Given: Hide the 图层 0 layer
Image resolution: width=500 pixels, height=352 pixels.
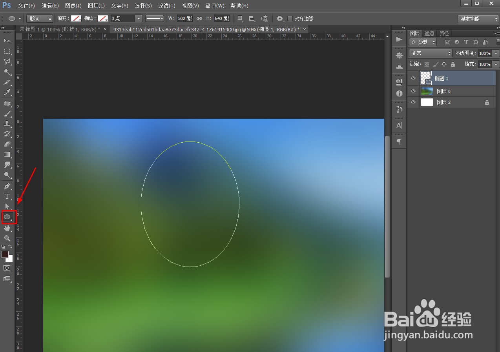Looking at the screenshot, I should click(413, 91).
